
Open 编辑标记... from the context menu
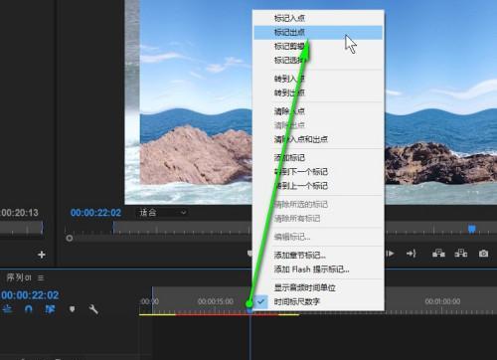point(318,237)
